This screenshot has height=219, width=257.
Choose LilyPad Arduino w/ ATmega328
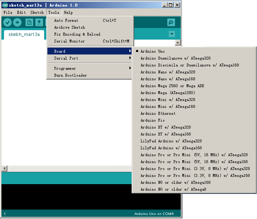pos(194,141)
